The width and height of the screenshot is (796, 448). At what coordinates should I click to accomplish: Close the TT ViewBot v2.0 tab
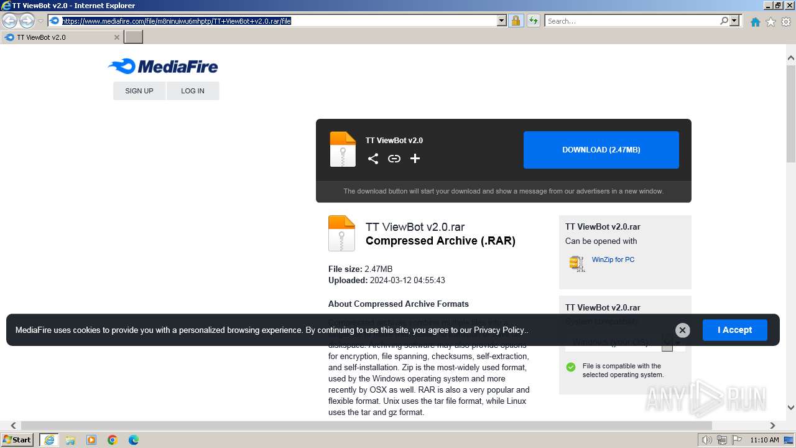(116, 37)
